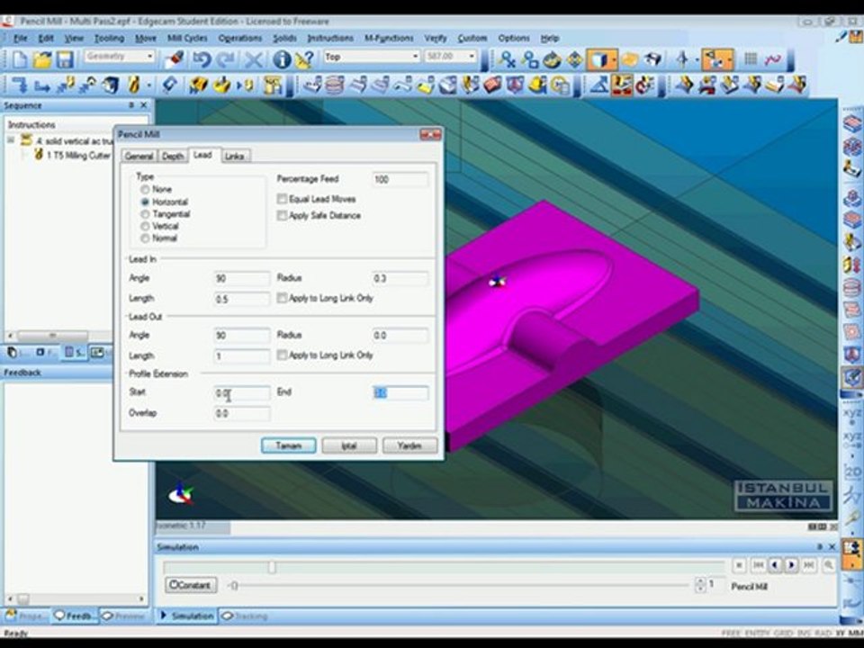The height and width of the screenshot is (648, 864).
Task: Enable Equal Lead Moves checkbox
Action: coord(282,198)
